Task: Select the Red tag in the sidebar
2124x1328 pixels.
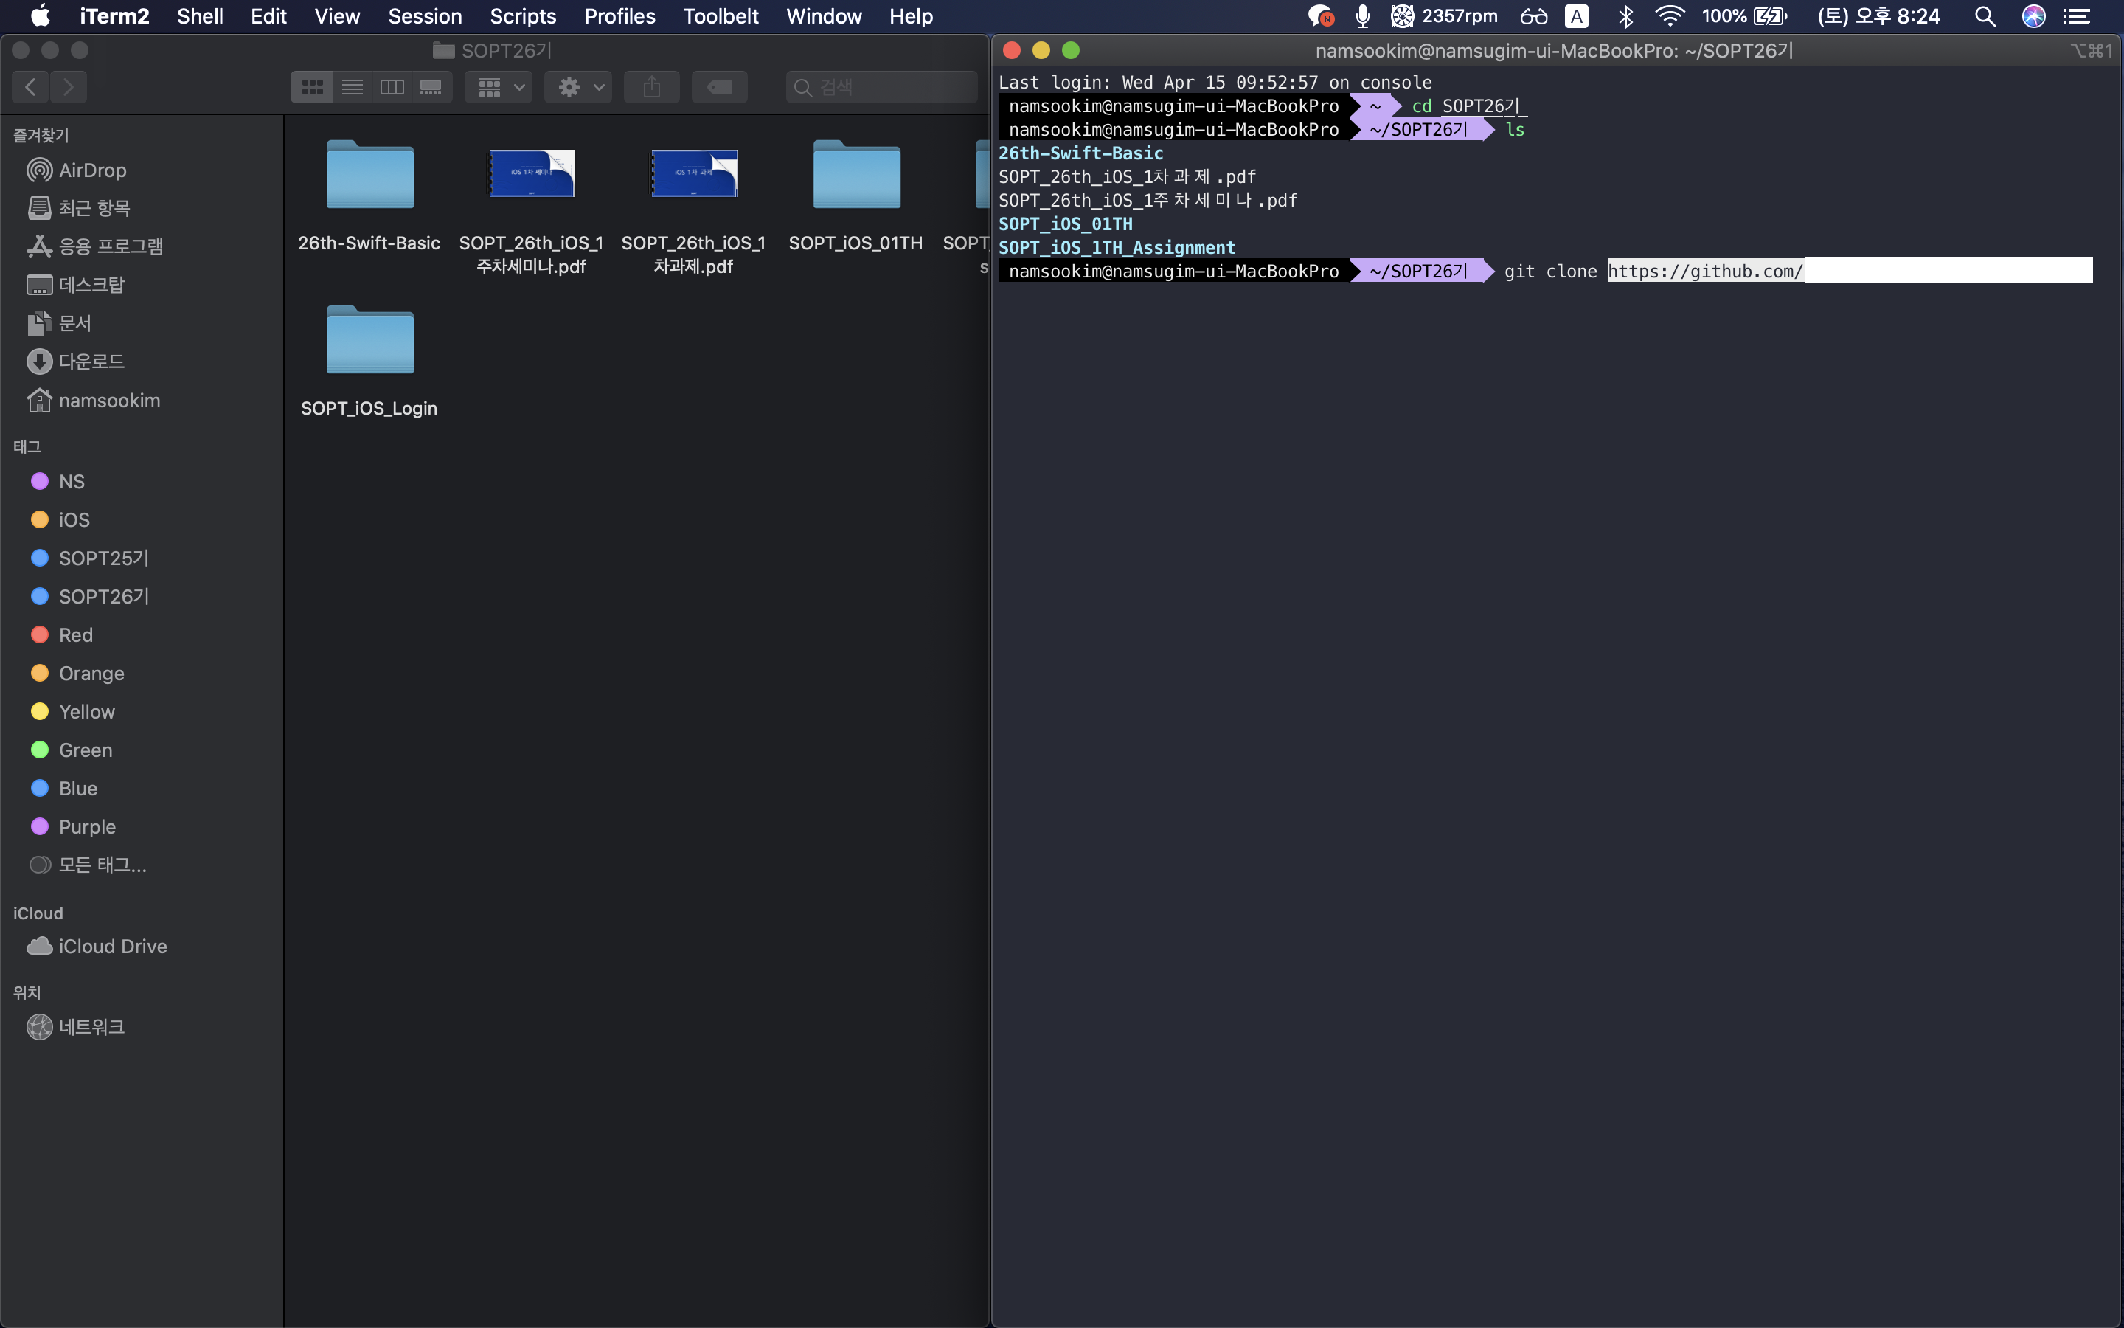Action: pos(75,635)
